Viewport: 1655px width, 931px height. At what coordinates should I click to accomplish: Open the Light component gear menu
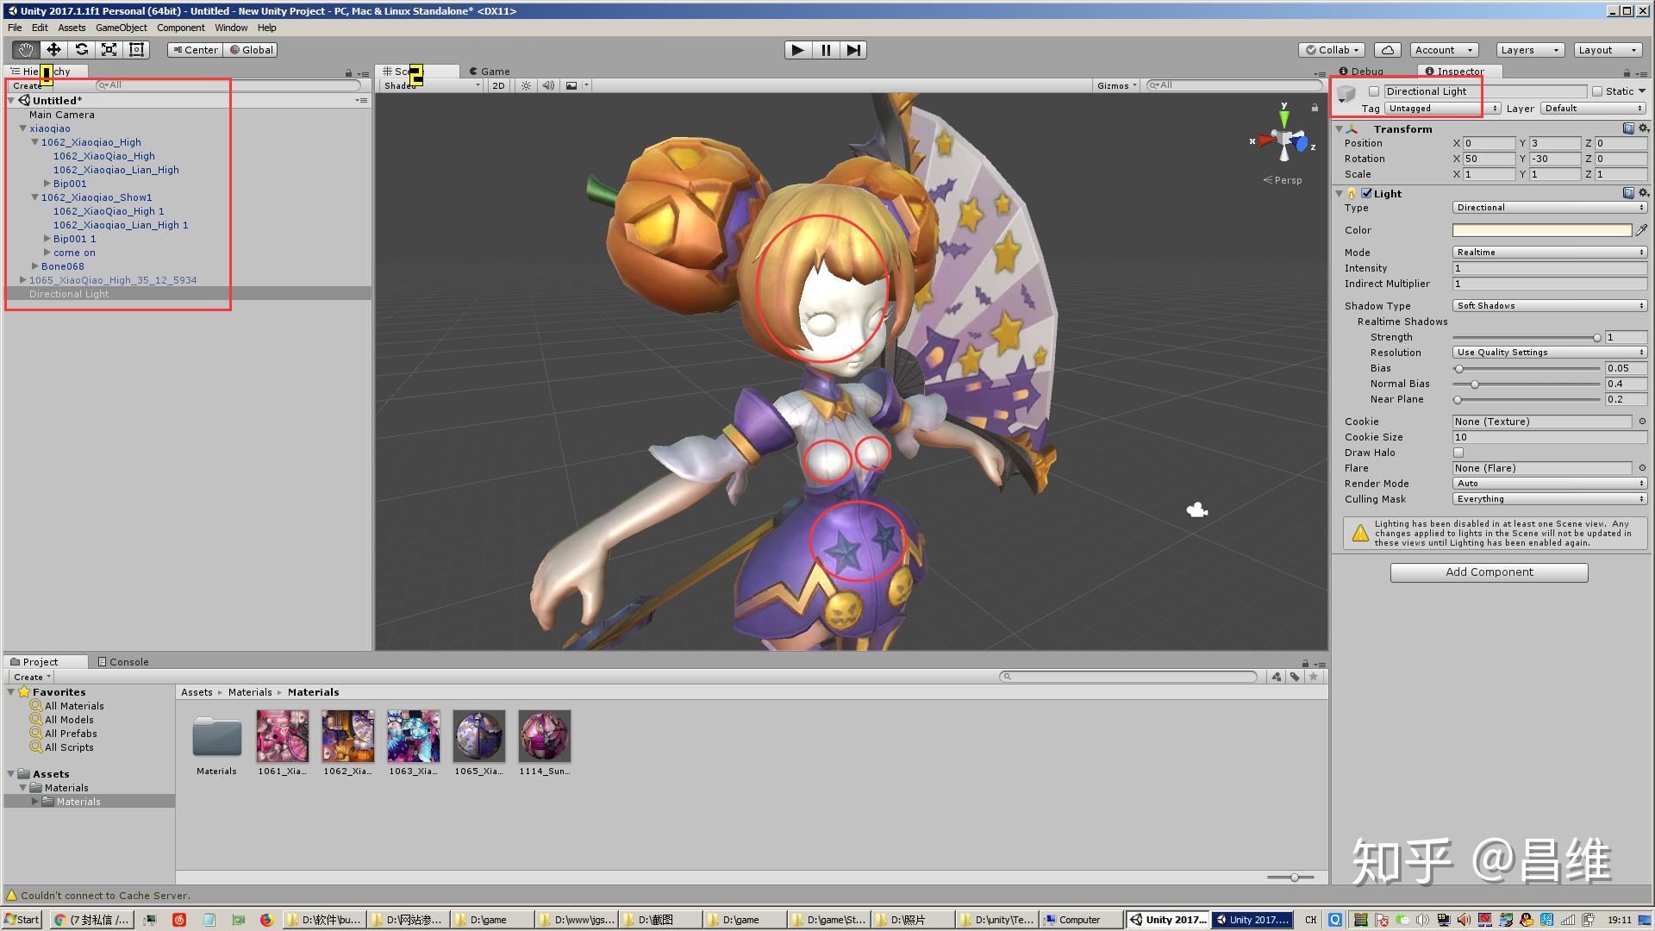point(1643,193)
